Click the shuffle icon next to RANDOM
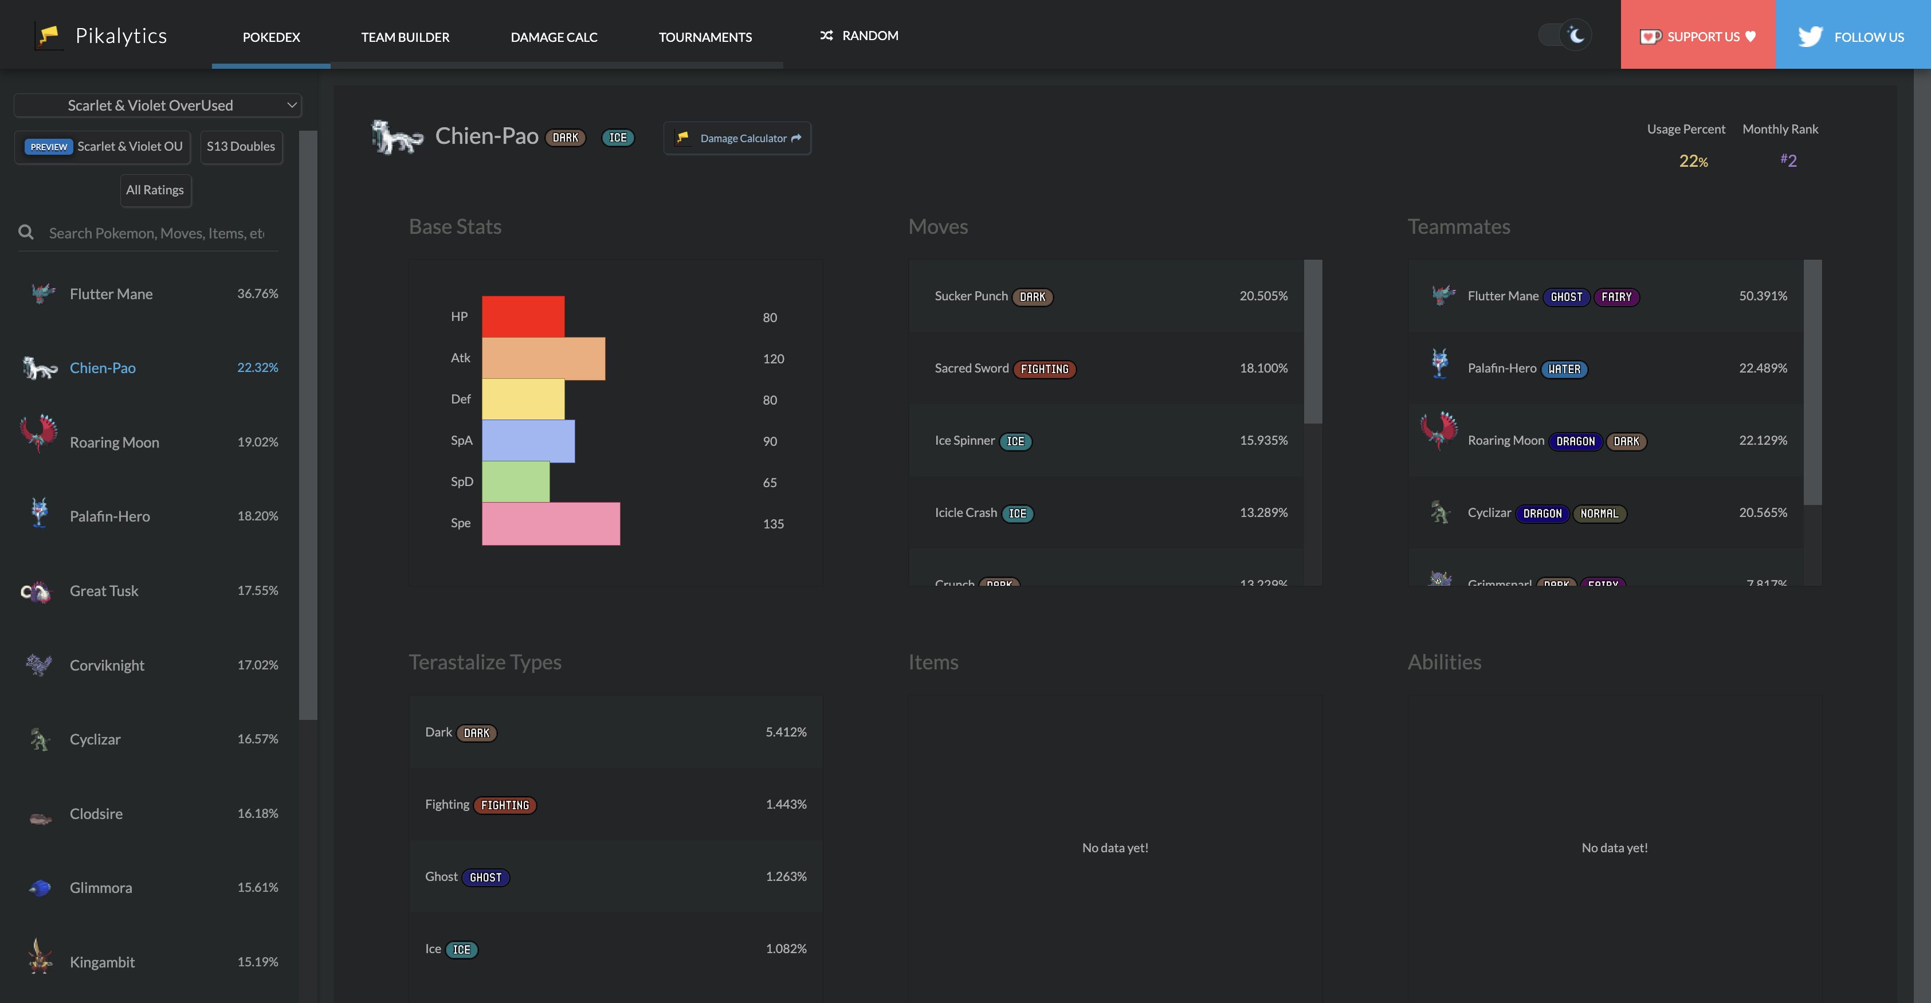The height and width of the screenshot is (1003, 1931). pos(826,35)
